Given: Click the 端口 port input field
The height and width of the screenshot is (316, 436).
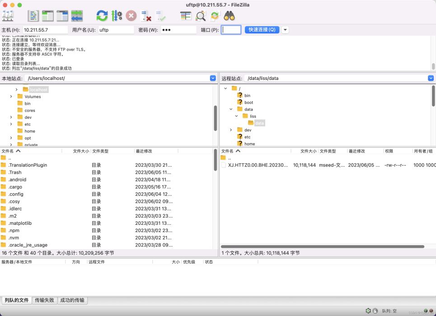Looking at the screenshot, I should pos(231,30).
